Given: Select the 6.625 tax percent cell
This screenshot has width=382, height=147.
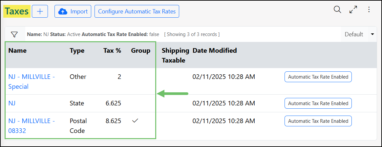Looking at the screenshot, I should pyautogui.click(x=113, y=103).
